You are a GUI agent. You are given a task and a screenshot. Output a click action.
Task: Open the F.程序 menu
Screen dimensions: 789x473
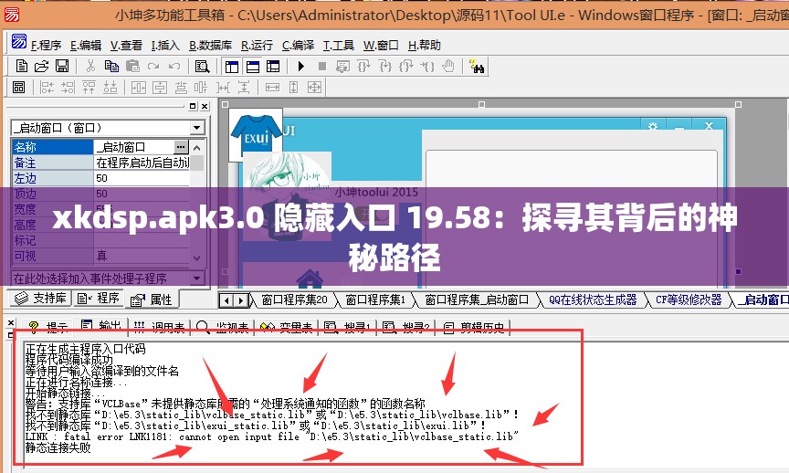click(46, 46)
